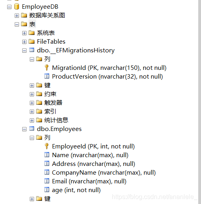Image resolution: width=201 pixels, height=204 pixels.
Task: Collapse the 表 folder node
Action: tap(17, 24)
